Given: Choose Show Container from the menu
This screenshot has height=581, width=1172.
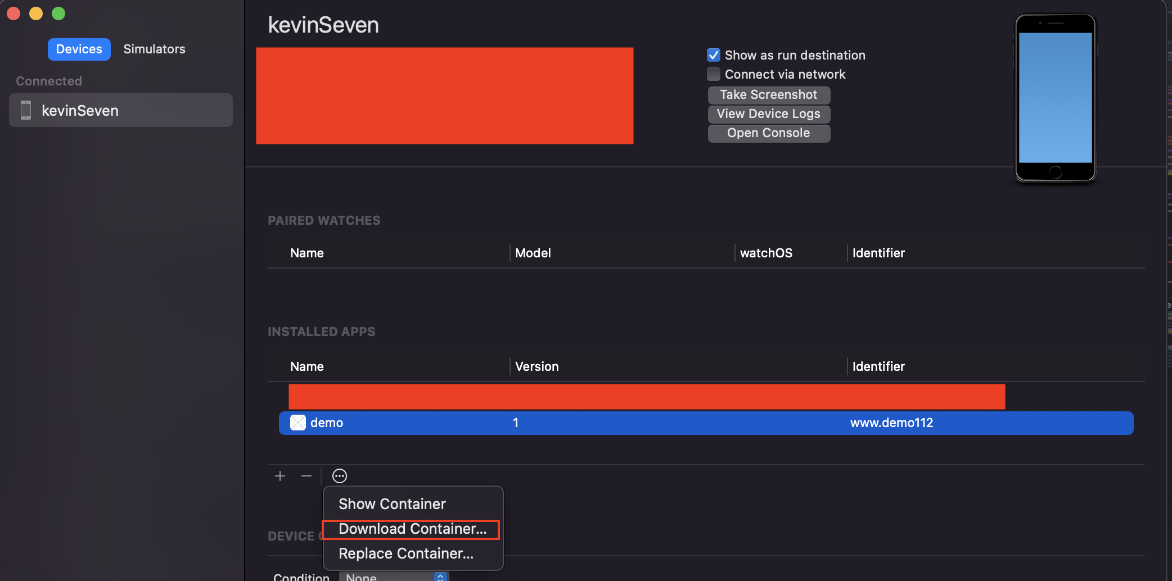Looking at the screenshot, I should click(413, 504).
